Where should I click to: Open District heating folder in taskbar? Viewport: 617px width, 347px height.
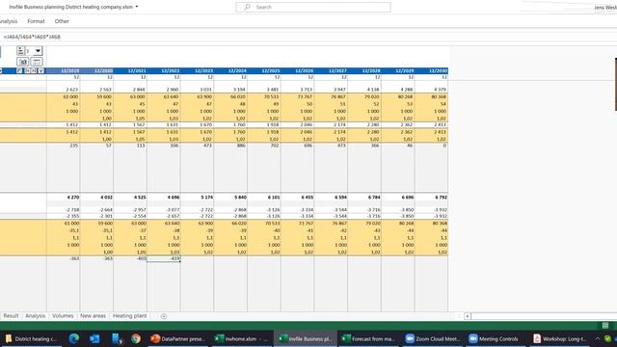pos(31,338)
